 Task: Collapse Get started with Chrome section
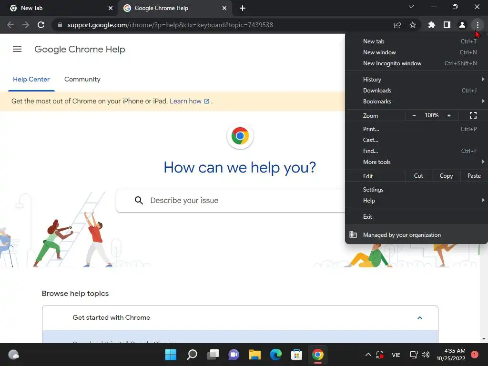click(419, 318)
